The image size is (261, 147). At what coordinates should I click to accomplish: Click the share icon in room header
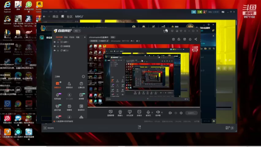click(x=196, y=39)
